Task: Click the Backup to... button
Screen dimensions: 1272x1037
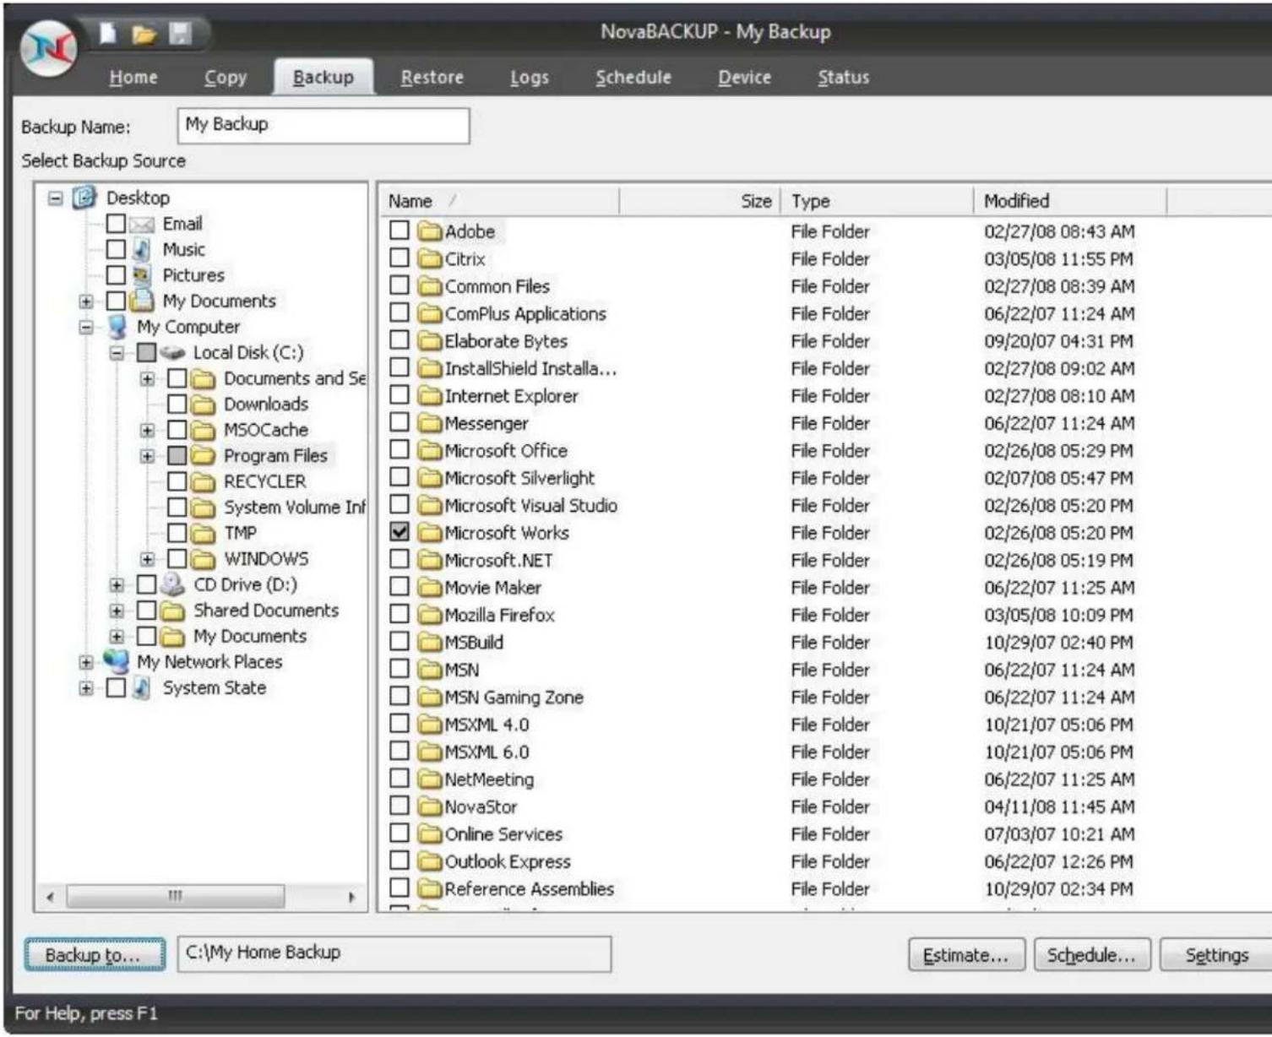Action: click(x=95, y=955)
